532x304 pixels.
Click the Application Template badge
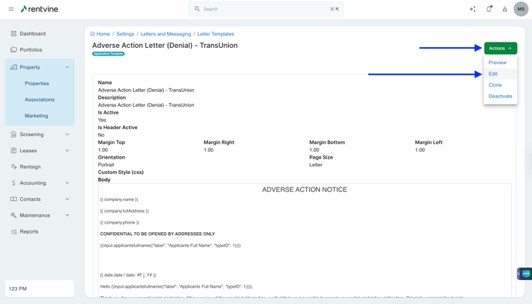click(108, 53)
